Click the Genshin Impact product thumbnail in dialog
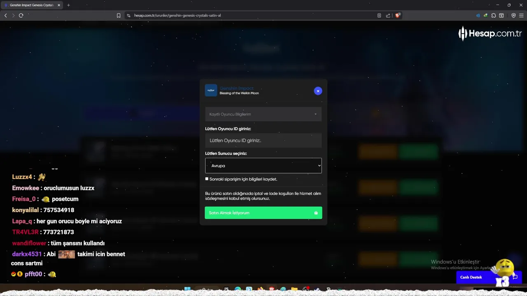The width and height of the screenshot is (527, 296). (x=211, y=90)
